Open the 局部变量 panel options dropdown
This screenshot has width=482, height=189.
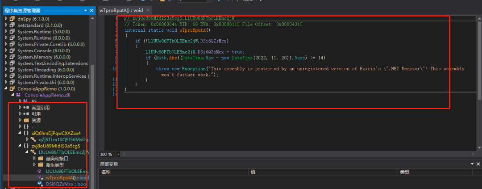click(x=472, y=164)
